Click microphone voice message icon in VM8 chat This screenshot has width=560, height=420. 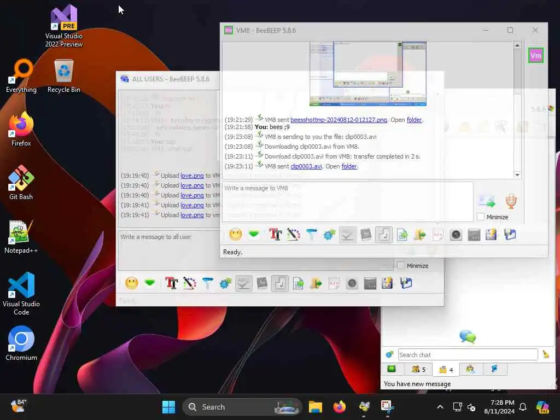coord(511,201)
